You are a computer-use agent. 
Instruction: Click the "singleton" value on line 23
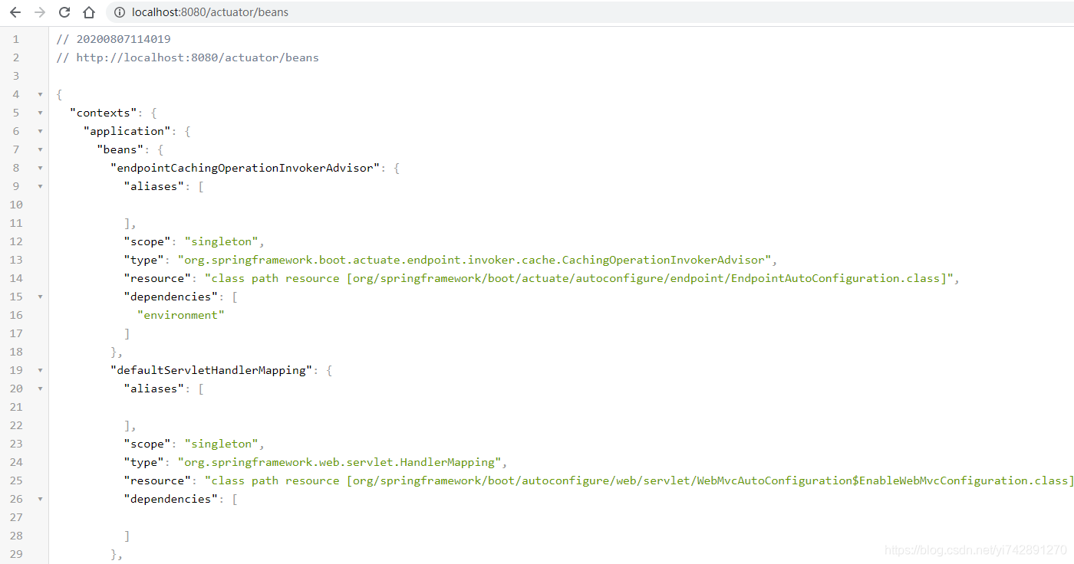tap(221, 444)
